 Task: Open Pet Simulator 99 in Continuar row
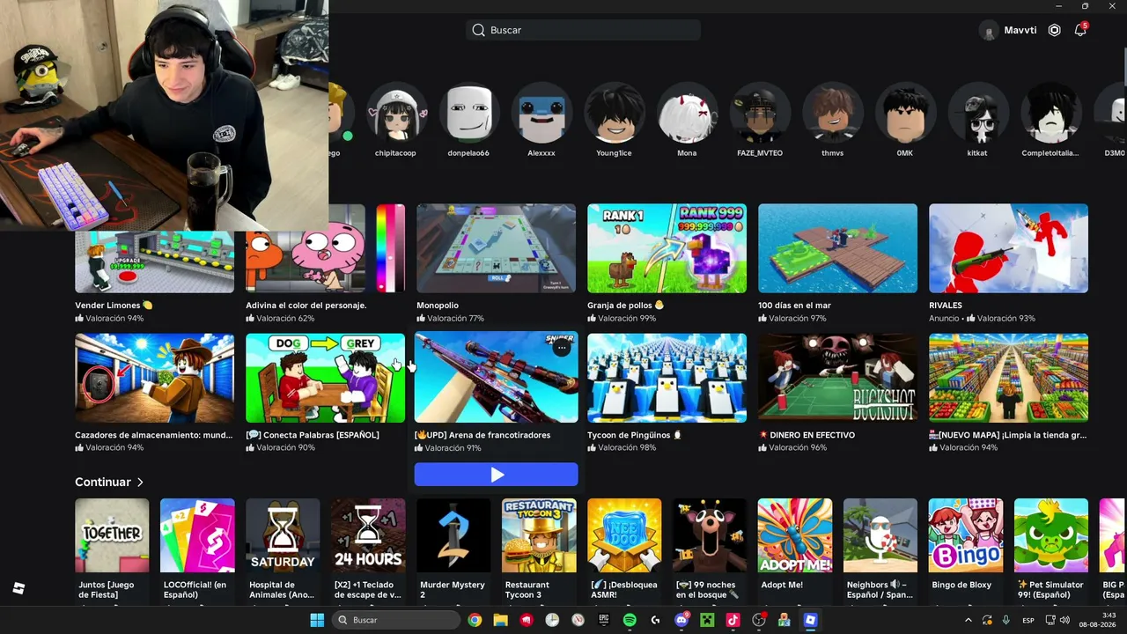click(1051, 535)
